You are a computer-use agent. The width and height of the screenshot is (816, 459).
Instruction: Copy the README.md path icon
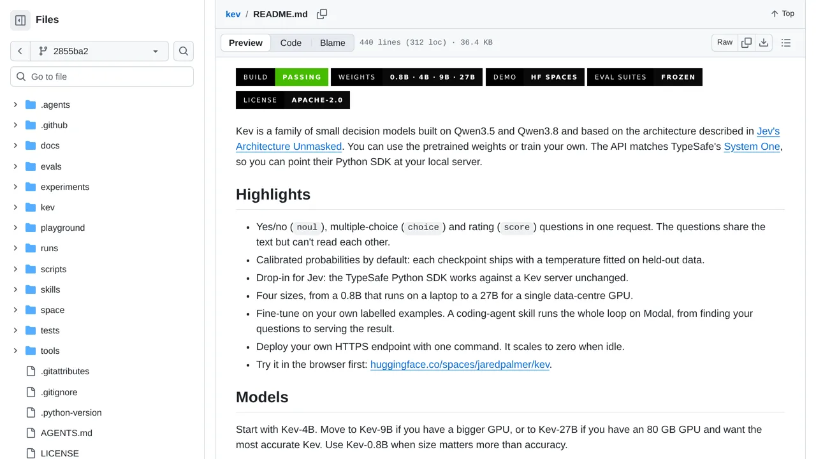tap(322, 14)
